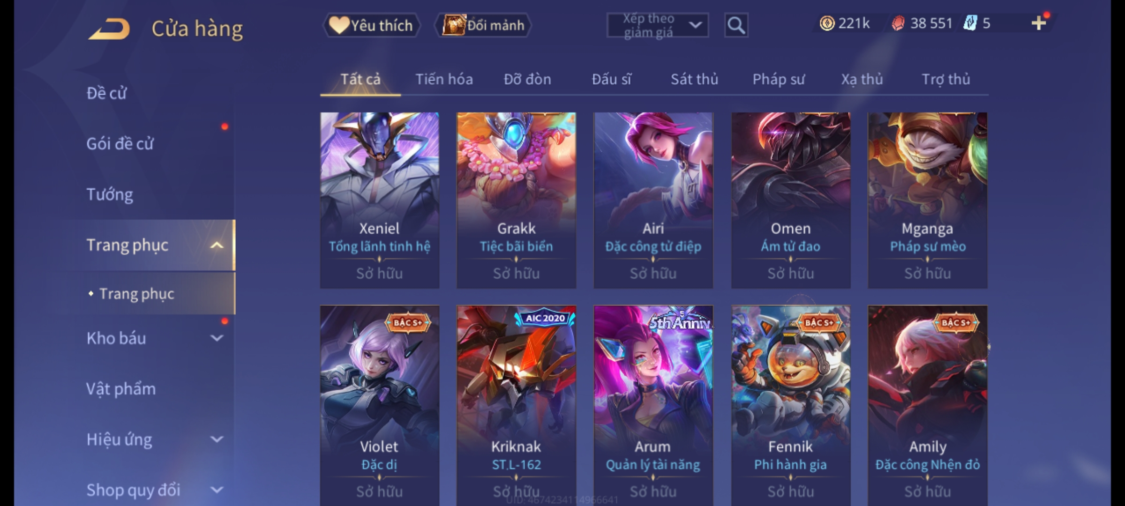The height and width of the screenshot is (506, 1125).
Task: Switch to the Sát thủ tab
Action: [694, 79]
